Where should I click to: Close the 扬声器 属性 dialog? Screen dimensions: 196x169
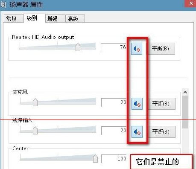[191, 3]
